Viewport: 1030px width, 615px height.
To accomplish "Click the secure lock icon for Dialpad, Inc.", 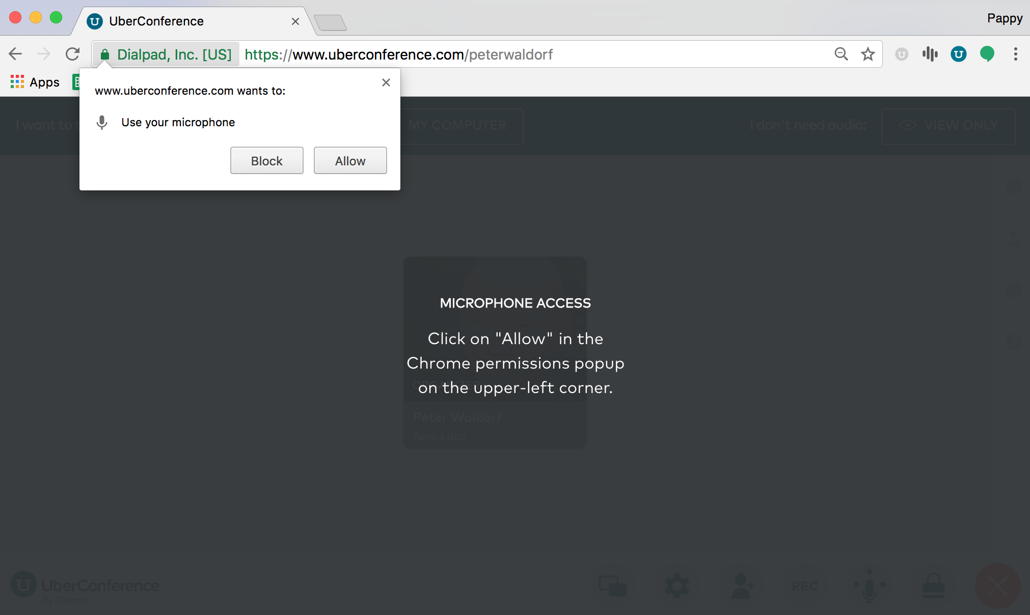I will tap(105, 54).
